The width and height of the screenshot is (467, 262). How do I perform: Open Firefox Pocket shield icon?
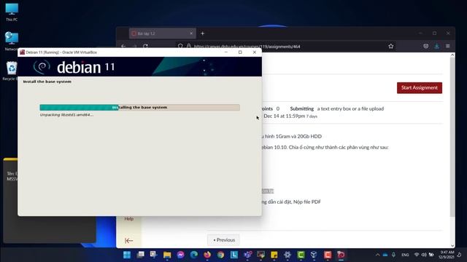[x=426, y=46]
